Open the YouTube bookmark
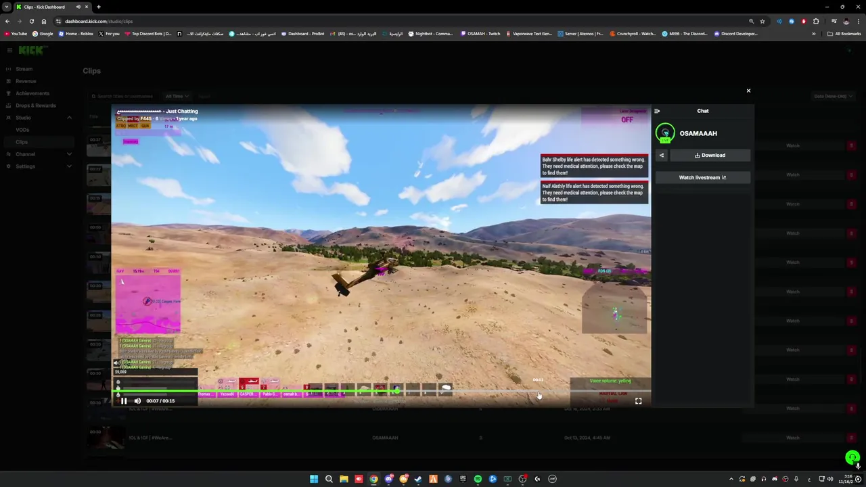 point(16,34)
